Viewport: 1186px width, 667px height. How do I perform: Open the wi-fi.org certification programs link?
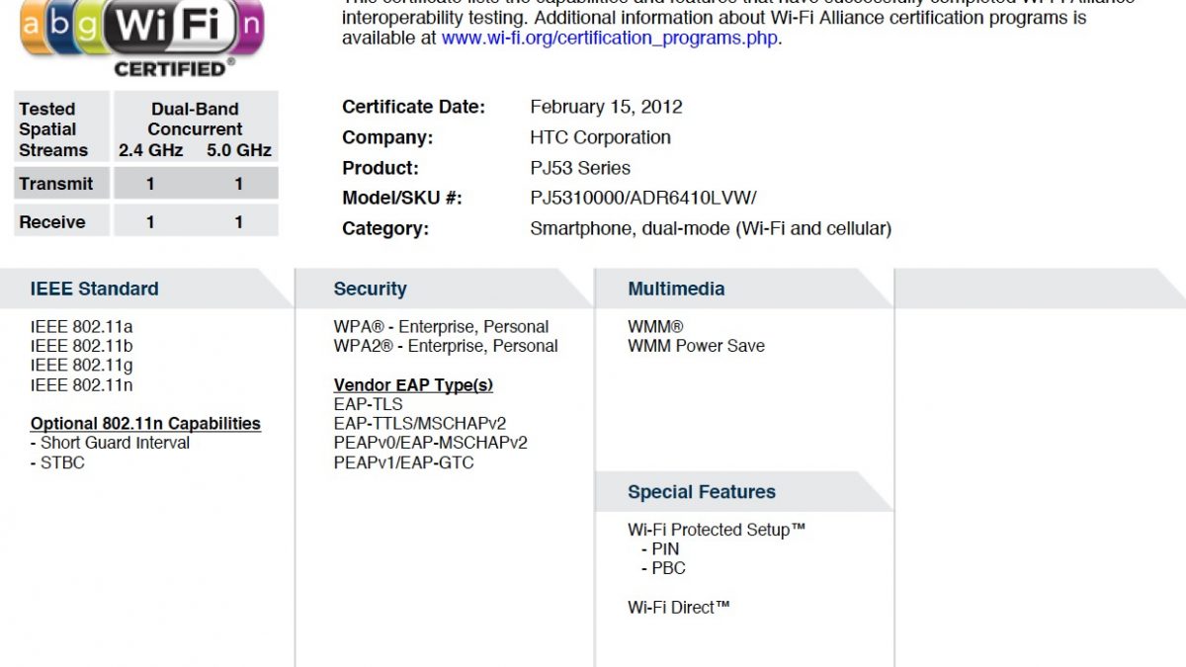coord(610,39)
